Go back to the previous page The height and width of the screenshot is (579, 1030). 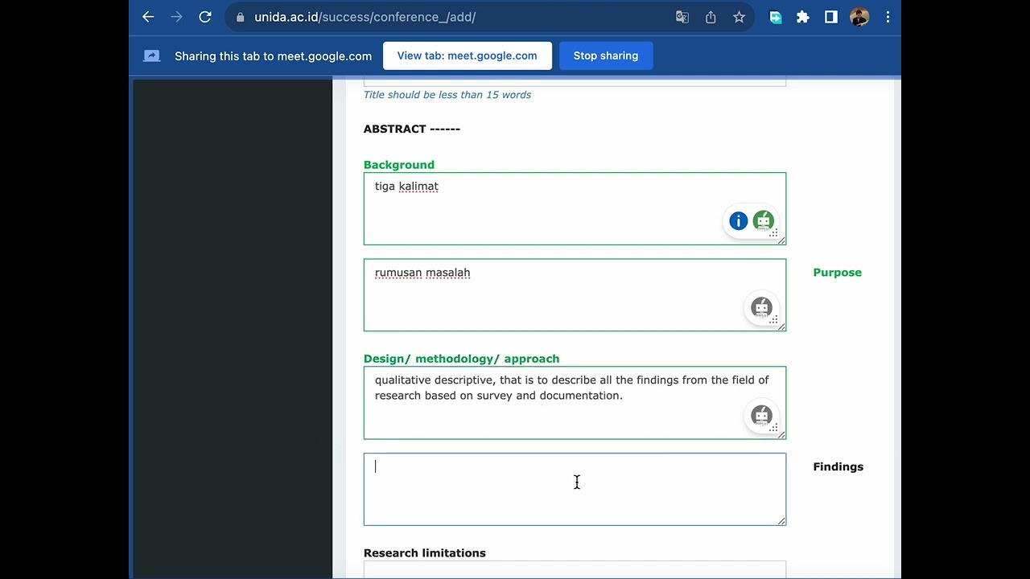pyautogui.click(x=148, y=17)
